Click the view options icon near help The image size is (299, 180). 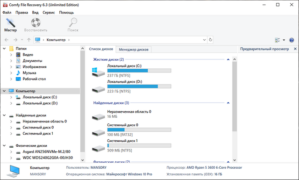[x=277, y=40]
